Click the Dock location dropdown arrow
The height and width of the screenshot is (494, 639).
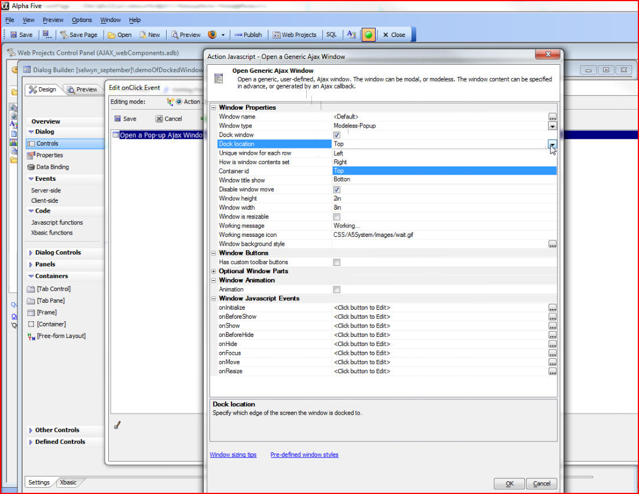click(552, 144)
